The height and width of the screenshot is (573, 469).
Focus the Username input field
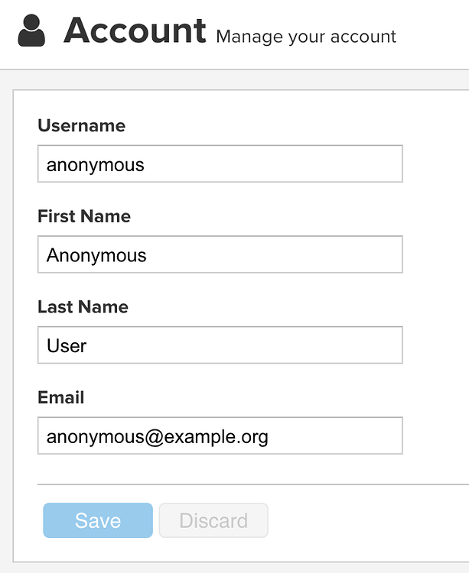(x=220, y=163)
